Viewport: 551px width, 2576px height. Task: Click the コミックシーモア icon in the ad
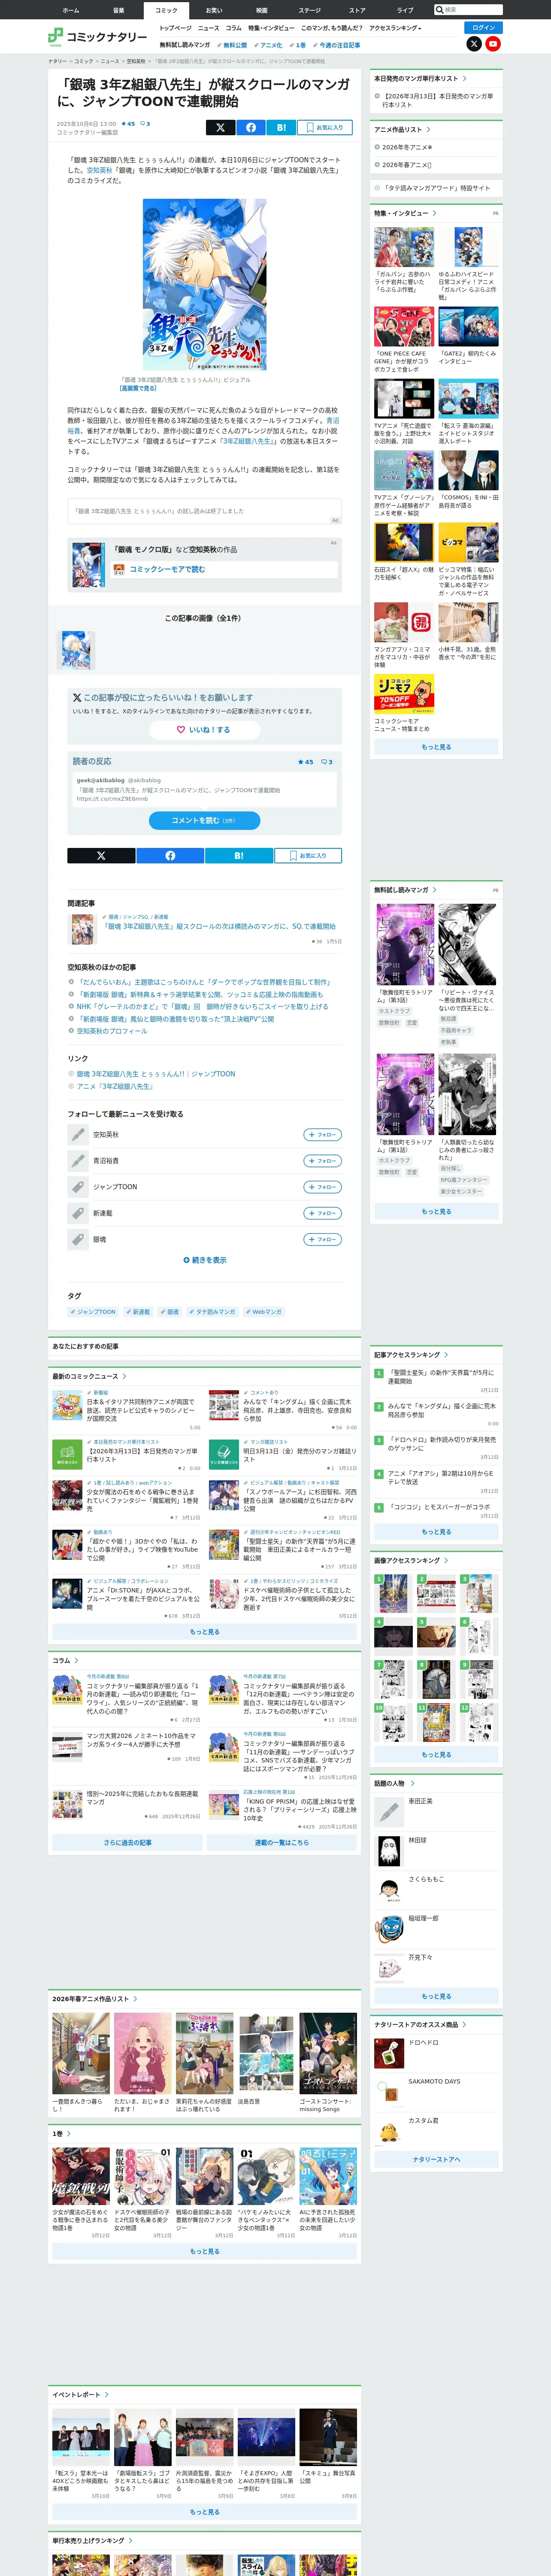point(119,569)
